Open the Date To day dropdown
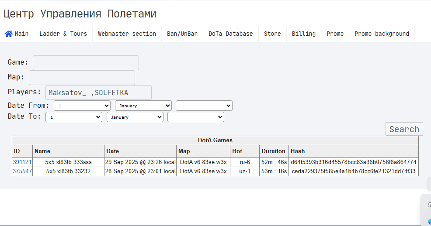Viewport: 431px width, 226px height. pyautogui.click(x=74, y=117)
